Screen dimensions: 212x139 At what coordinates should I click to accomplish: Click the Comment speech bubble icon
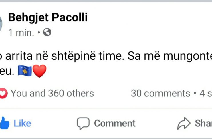click(83, 123)
